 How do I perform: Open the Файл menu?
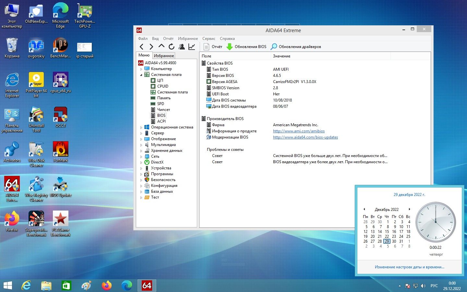coord(143,39)
